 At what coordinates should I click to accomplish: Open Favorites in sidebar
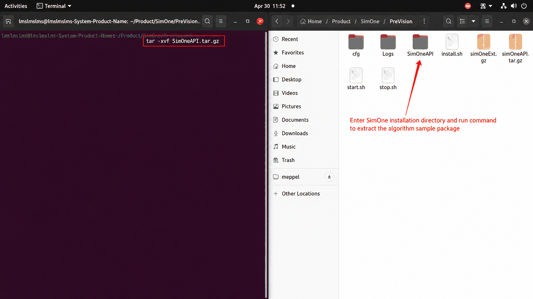pos(304,53)
